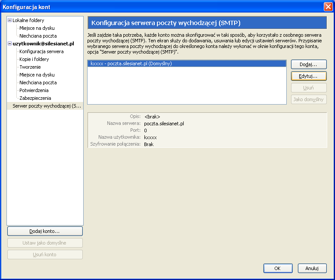
Task: Open Miejsce na dysku under Lokalne foldery
Action: click(x=37, y=28)
